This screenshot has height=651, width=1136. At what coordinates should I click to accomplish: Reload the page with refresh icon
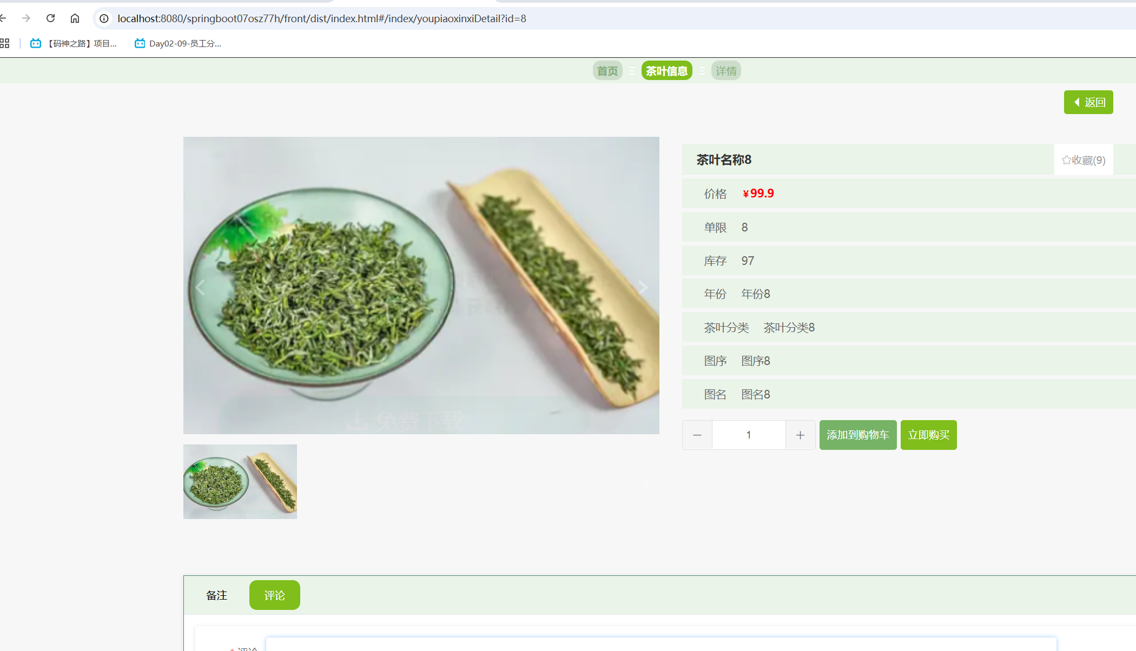[x=50, y=18]
